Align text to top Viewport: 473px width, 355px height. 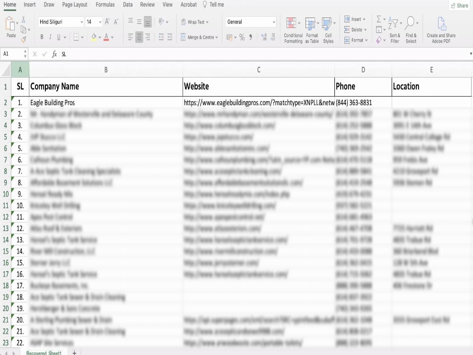[131, 21]
